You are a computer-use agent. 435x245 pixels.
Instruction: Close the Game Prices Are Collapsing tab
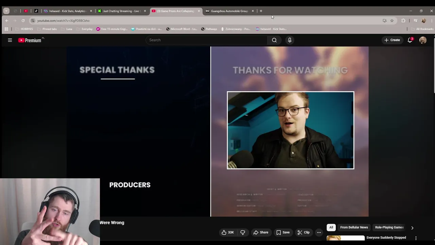199,11
